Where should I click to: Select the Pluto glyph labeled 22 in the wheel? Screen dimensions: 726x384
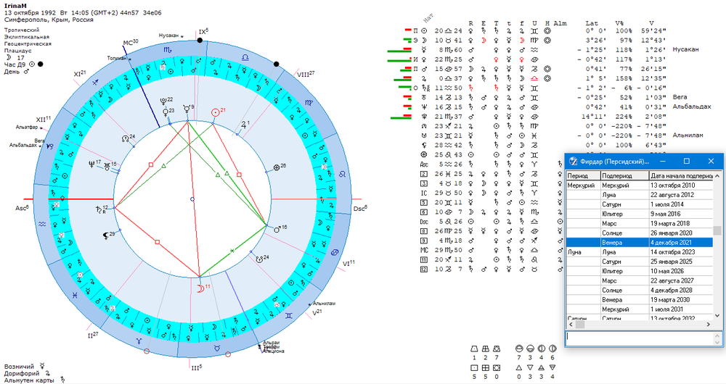(163, 101)
